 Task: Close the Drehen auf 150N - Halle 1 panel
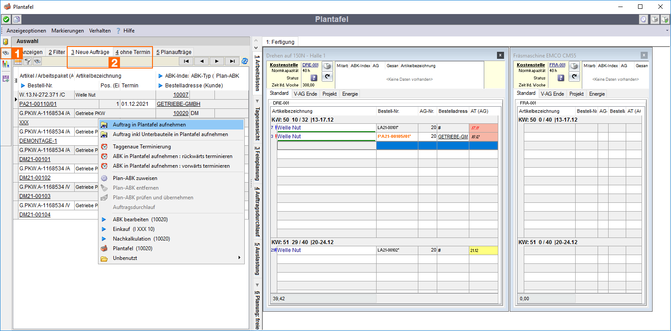click(x=500, y=55)
